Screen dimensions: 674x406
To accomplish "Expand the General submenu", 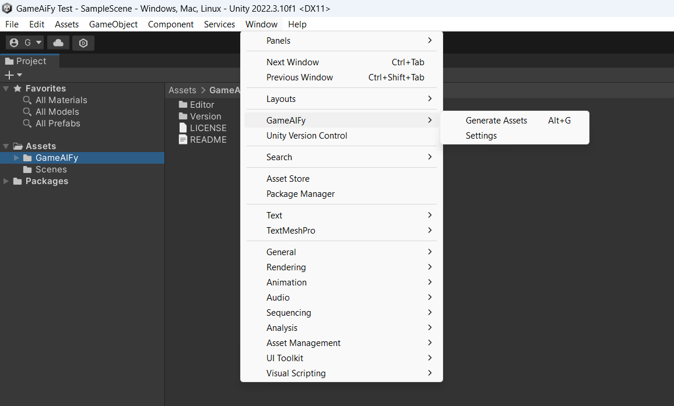I will pos(342,252).
